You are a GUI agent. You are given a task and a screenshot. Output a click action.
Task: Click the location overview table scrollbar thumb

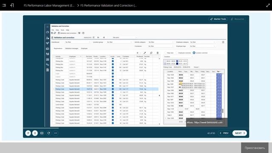[x=223, y=110]
